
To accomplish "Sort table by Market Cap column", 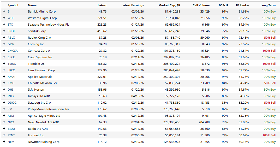I will tap(169, 5).
